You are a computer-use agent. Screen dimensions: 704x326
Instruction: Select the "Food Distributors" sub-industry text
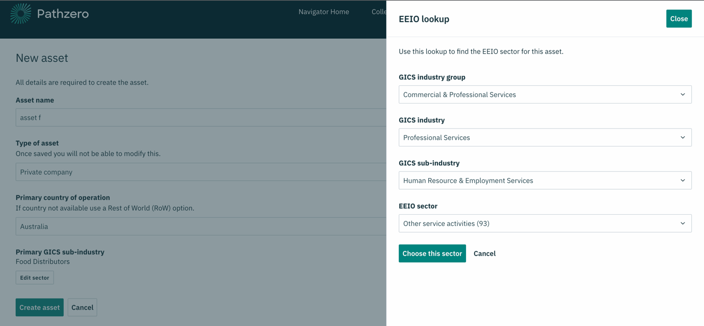click(x=43, y=262)
